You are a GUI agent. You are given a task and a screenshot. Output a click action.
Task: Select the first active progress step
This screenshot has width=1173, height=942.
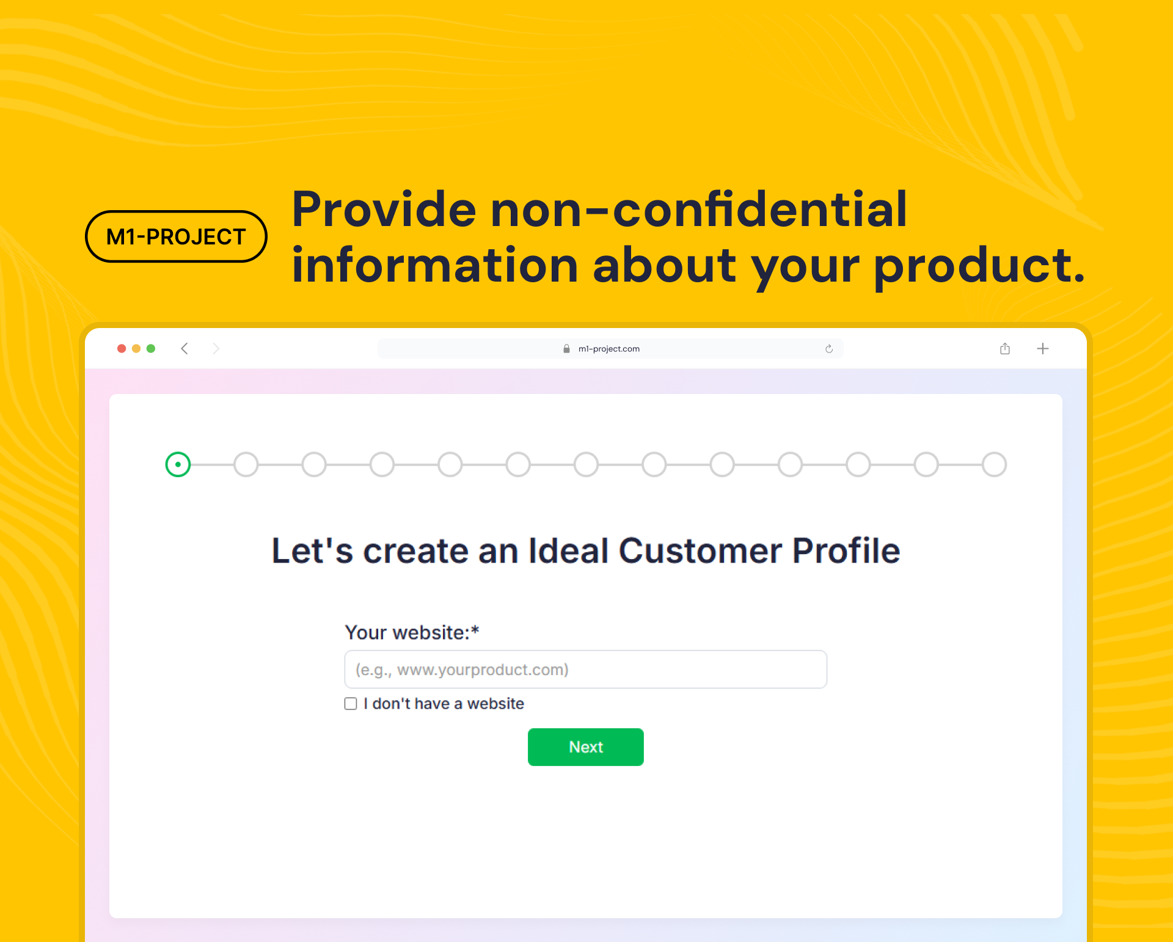[x=178, y=464]
